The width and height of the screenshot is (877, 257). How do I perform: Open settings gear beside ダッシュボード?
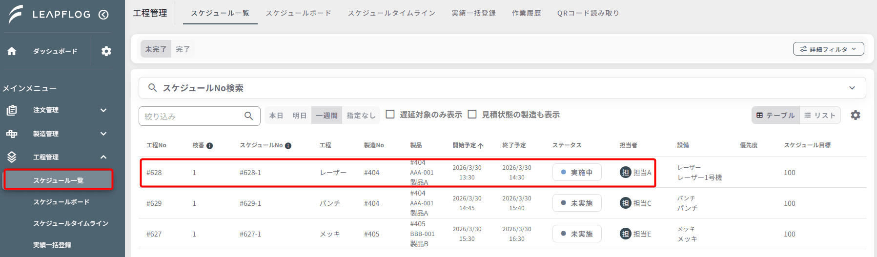(106, 51)
